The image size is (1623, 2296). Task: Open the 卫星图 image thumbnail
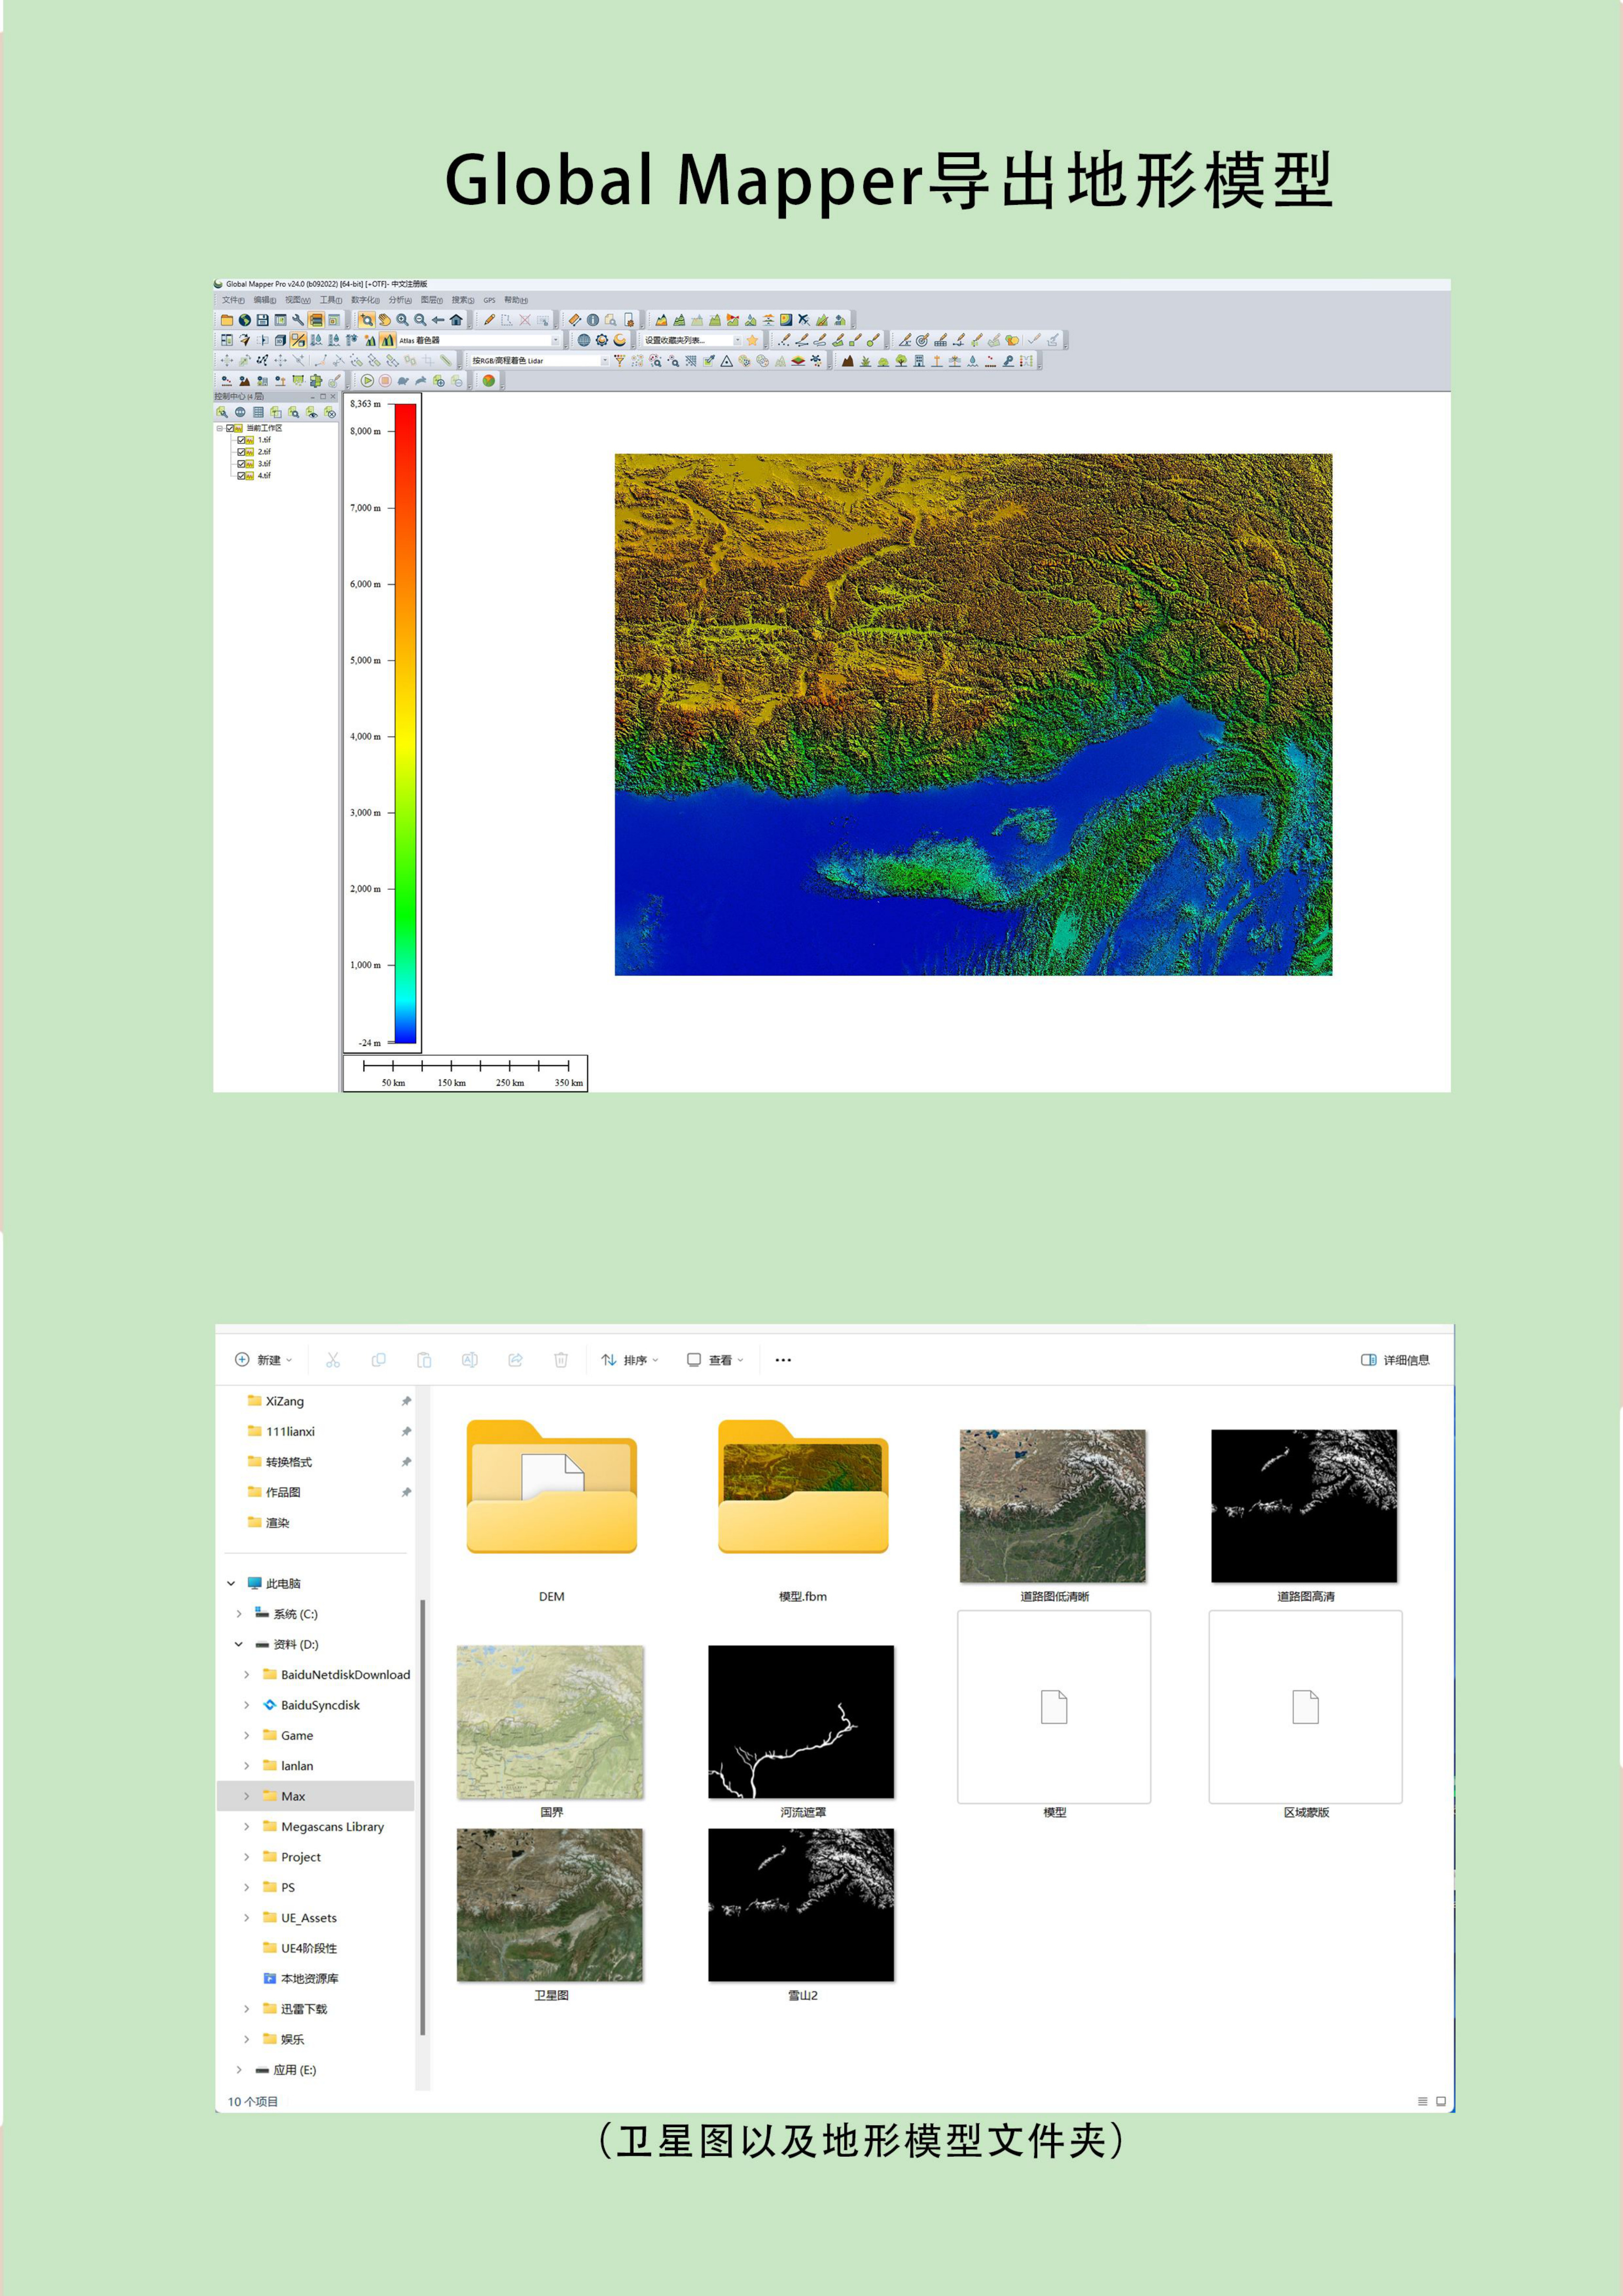coord(550,1905)
